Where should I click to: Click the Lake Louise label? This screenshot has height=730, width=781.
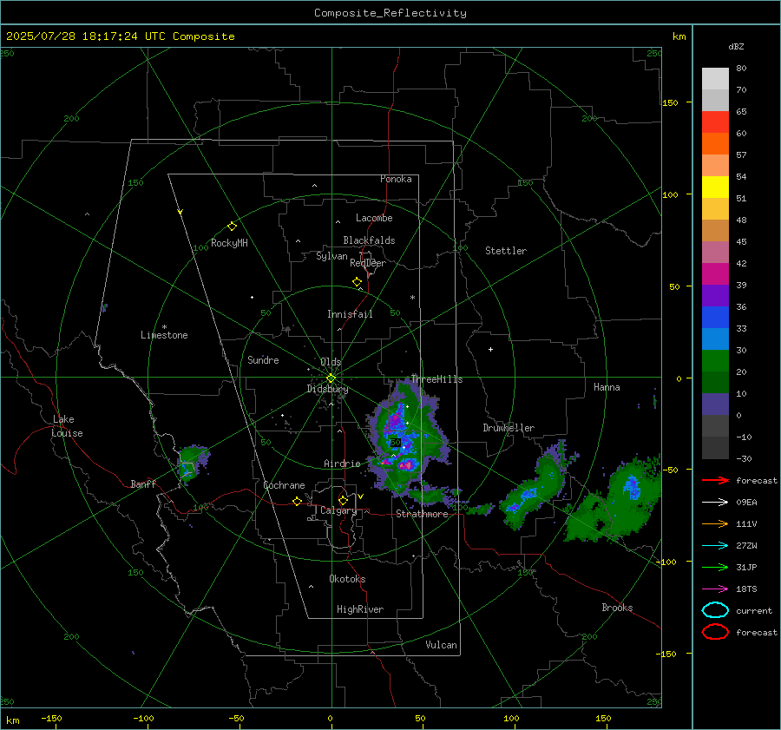[67, 426]
